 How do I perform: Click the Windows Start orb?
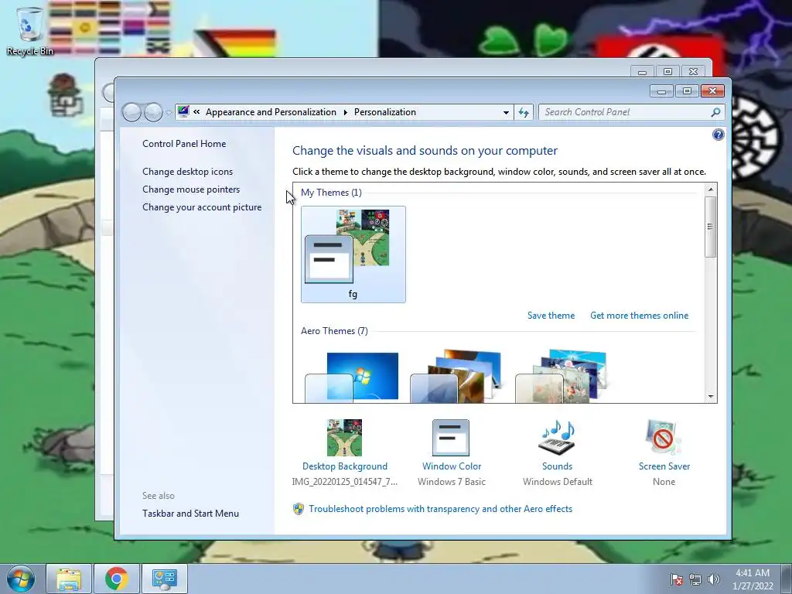pyautogui.click(x=21, y=579)
